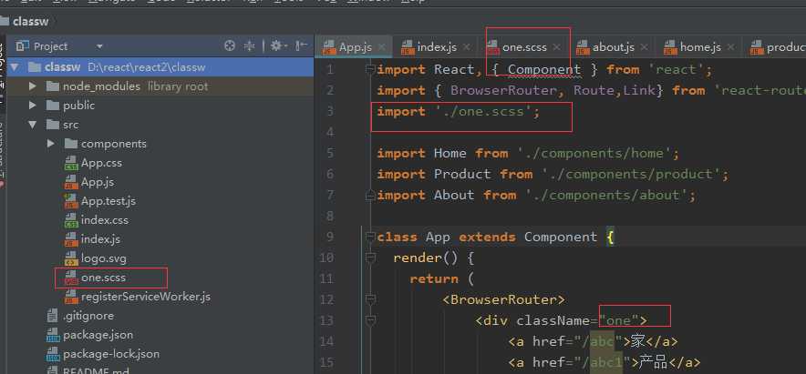Toggle code fold on class App line
Image resolution: width=806 pixels, height=374 pixels.
[369, 237]
